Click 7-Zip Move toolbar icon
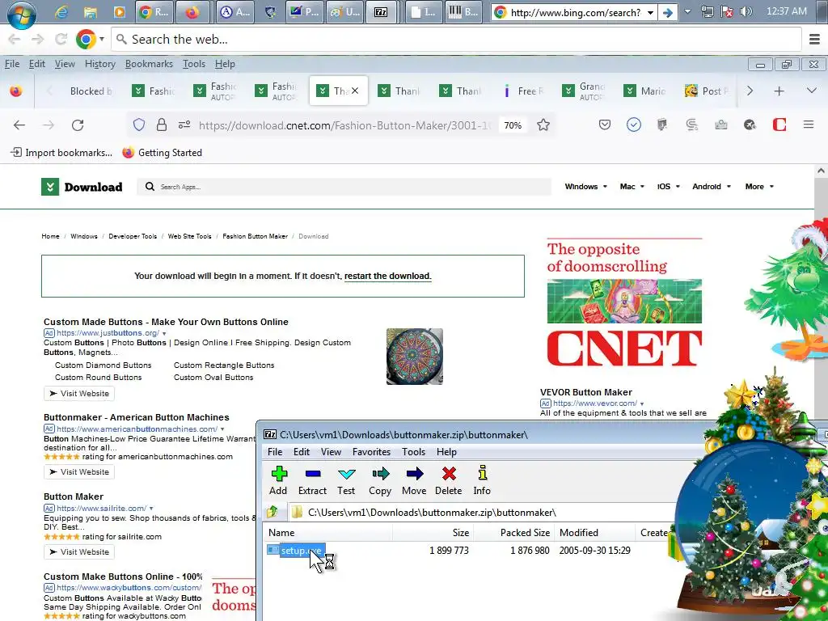This screenshot has height=621, width=828. 415,480
